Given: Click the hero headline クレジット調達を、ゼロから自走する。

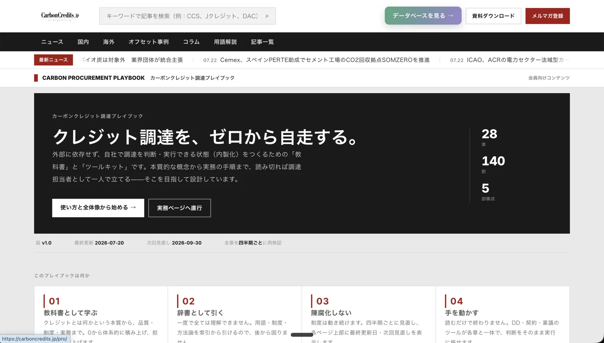Looking at the screenshot, I should pyautogui.click(x=206, y=136).
